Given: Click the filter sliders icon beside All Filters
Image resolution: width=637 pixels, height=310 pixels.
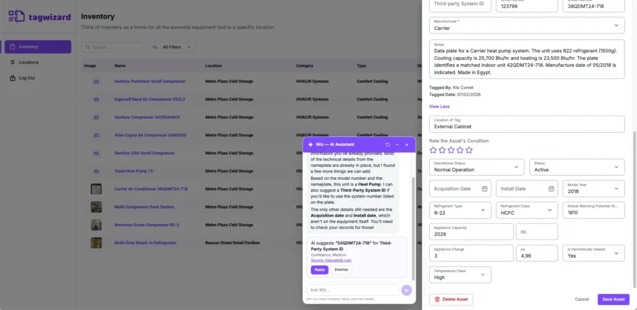Looking at the screenshot, I should point(155,47).
